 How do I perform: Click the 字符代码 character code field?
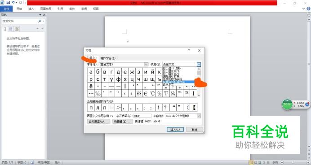(x=142, y=116)
